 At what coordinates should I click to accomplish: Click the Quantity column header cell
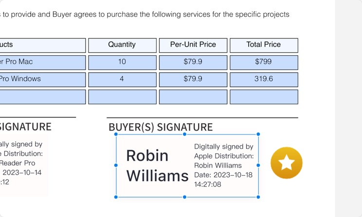(122, 45)
